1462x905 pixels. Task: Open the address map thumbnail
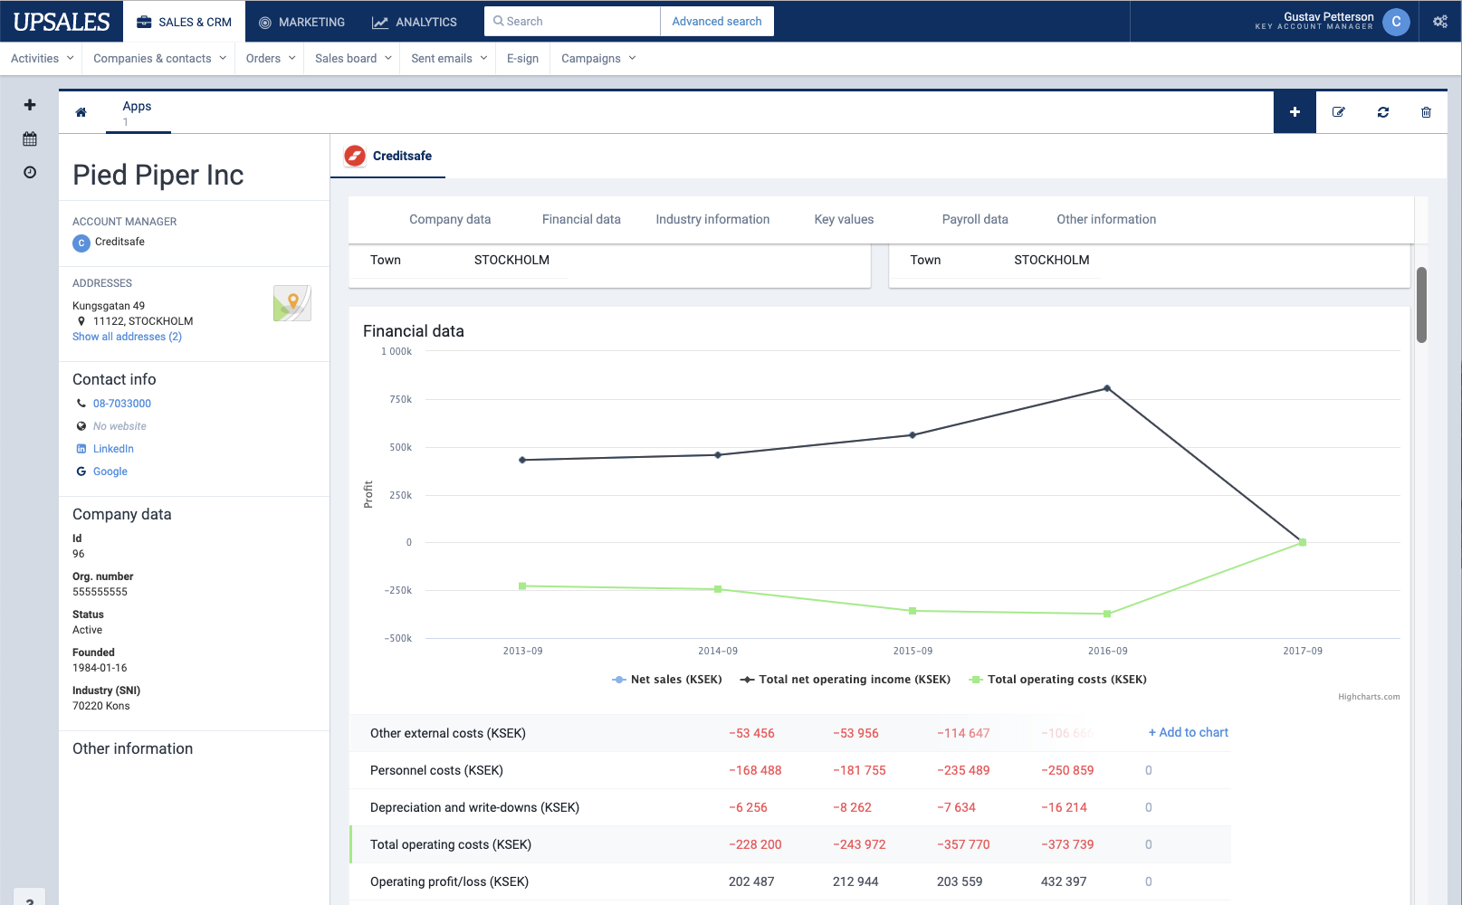click(x=292, y=303)
